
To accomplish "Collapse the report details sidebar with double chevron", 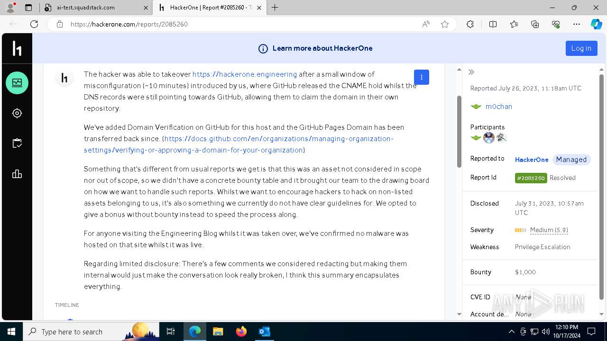I will [471, 72].
